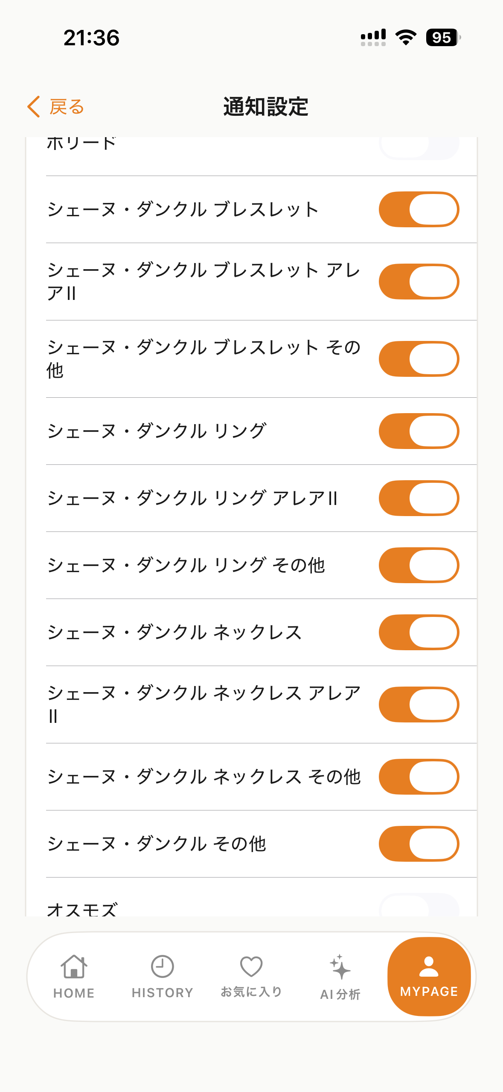The width and height of the screenshot is (503, 1092).
Task: Tap the battery indicator in status bar
Action: tap(443, 38)
